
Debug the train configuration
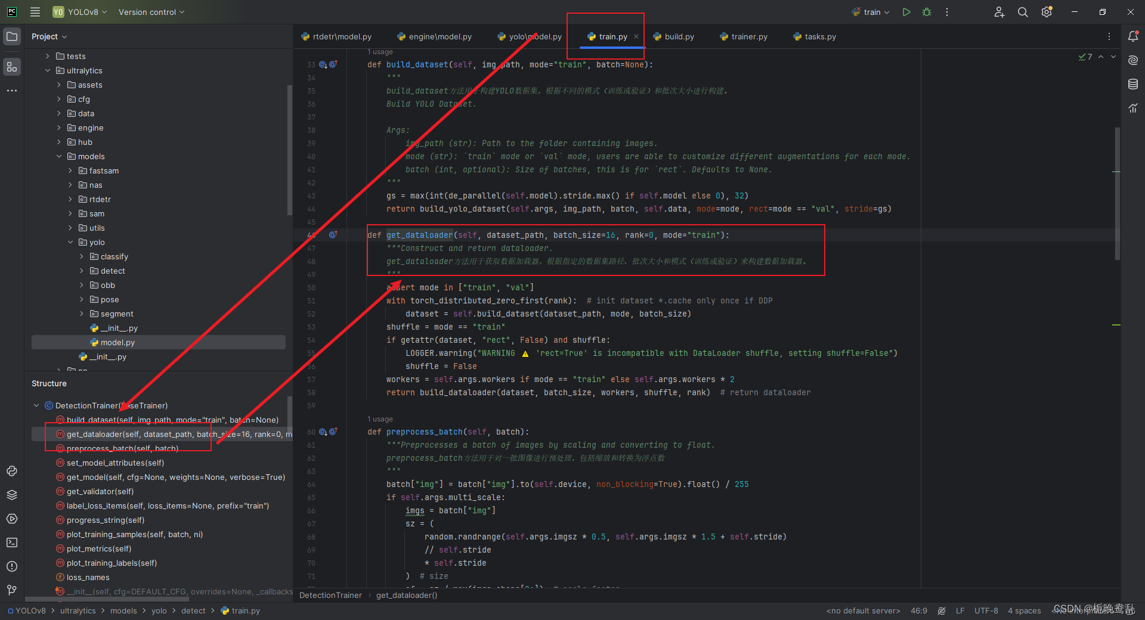[927, 12]
